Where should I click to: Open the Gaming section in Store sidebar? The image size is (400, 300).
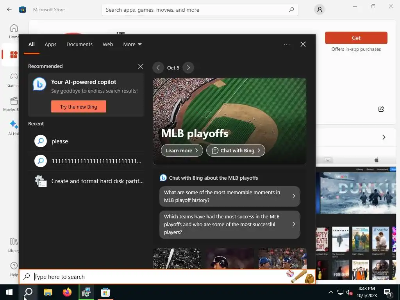coord(14,80)
